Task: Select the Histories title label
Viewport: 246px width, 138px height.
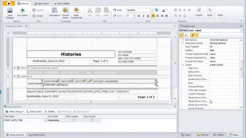Action: click(x=71, y=54)
